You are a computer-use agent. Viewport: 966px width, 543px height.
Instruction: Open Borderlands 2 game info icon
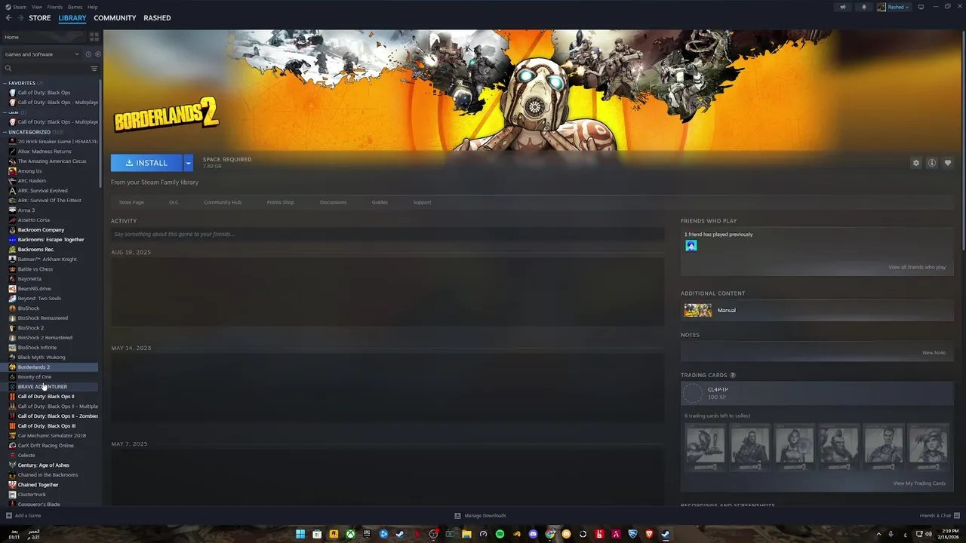[932, 163]
